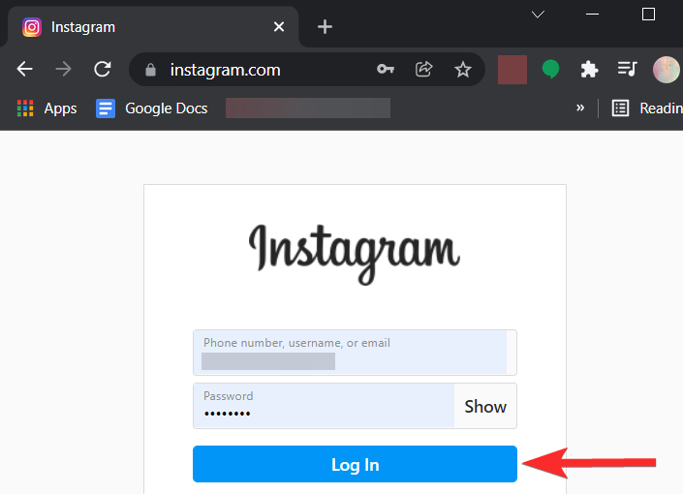Reload the Instagram page
This screenshot has width=683, height=494.
(102, 70)
